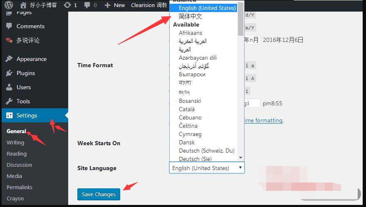The height and width of the screenshot is (207, 366).
Task: Click the custom time format input field
Action: pos(252,103)
